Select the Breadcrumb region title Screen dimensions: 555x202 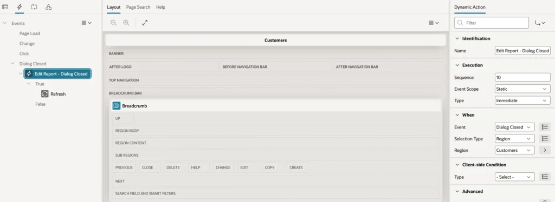click(x=134, y=105)
